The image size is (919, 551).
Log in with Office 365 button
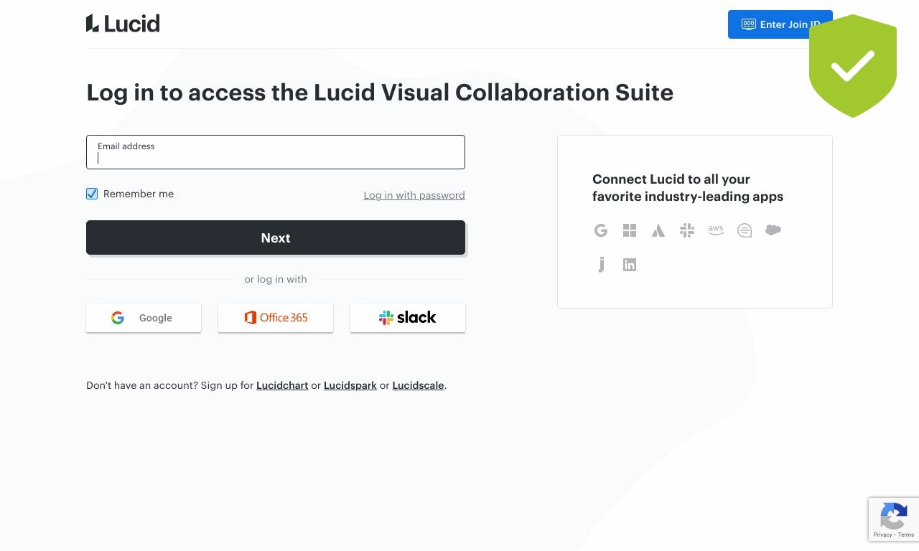[276, 318]
